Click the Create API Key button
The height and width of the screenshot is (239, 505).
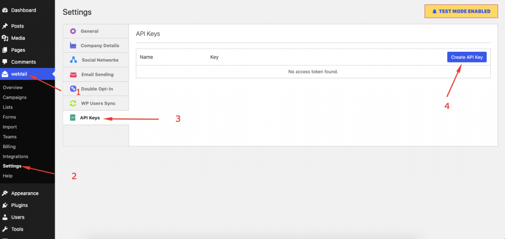(467, 57)
